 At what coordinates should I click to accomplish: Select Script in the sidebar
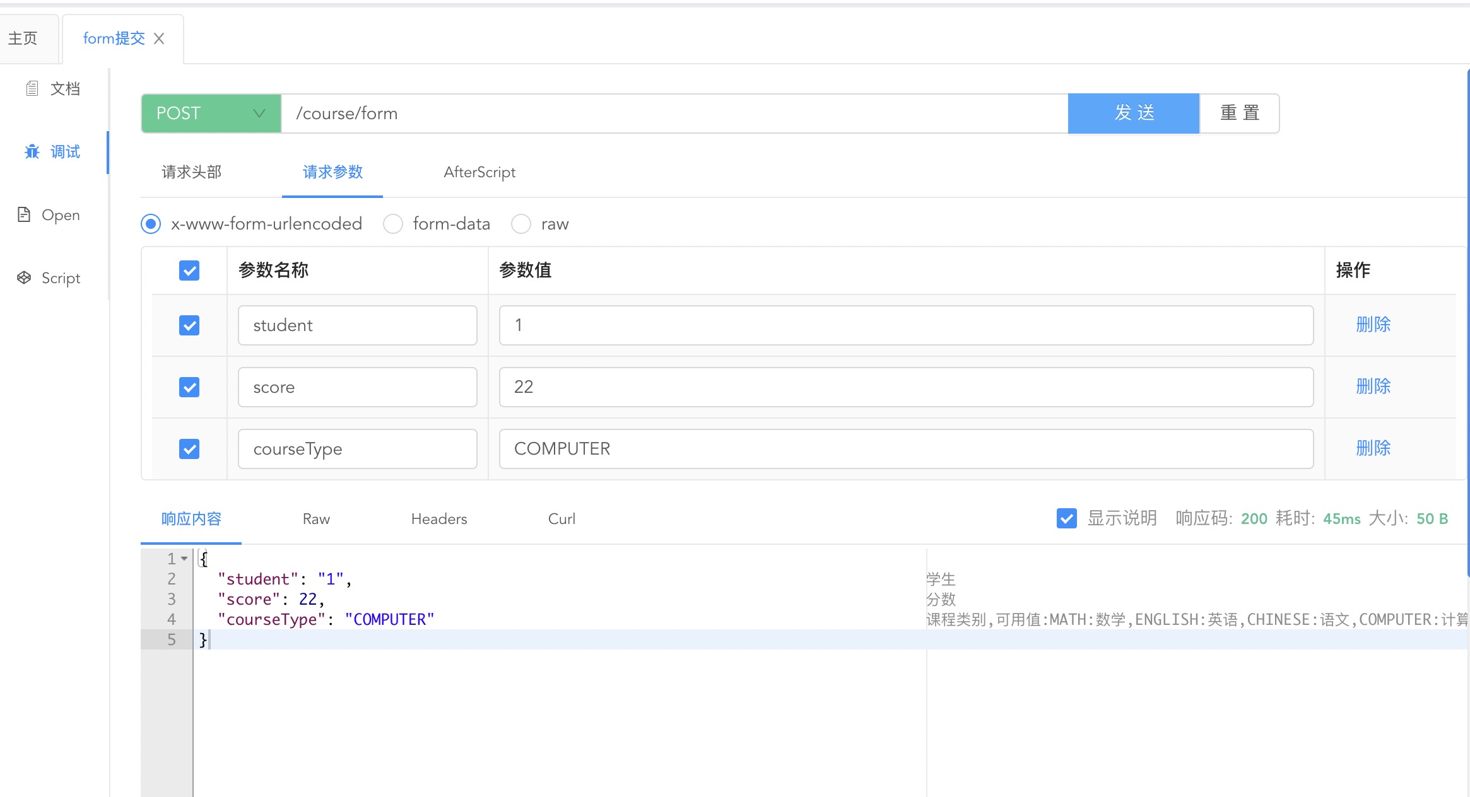pyautogui.click(x=61, y=278)
